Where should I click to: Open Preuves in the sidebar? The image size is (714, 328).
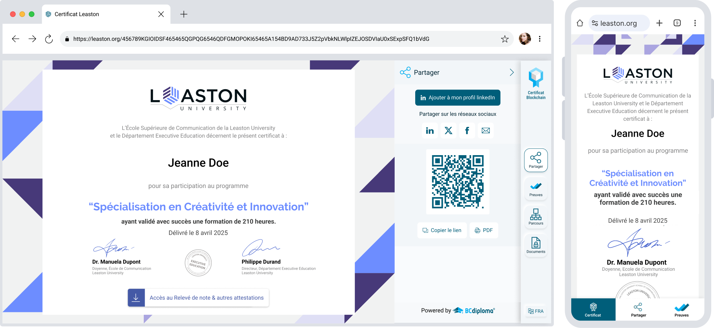536,189
